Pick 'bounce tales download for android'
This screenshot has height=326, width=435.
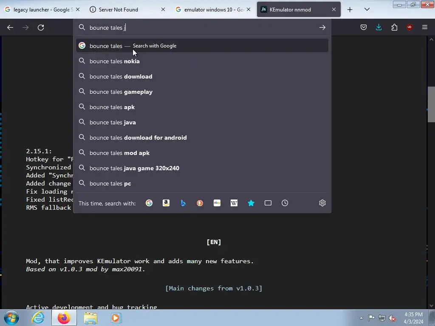click(202, 138)
